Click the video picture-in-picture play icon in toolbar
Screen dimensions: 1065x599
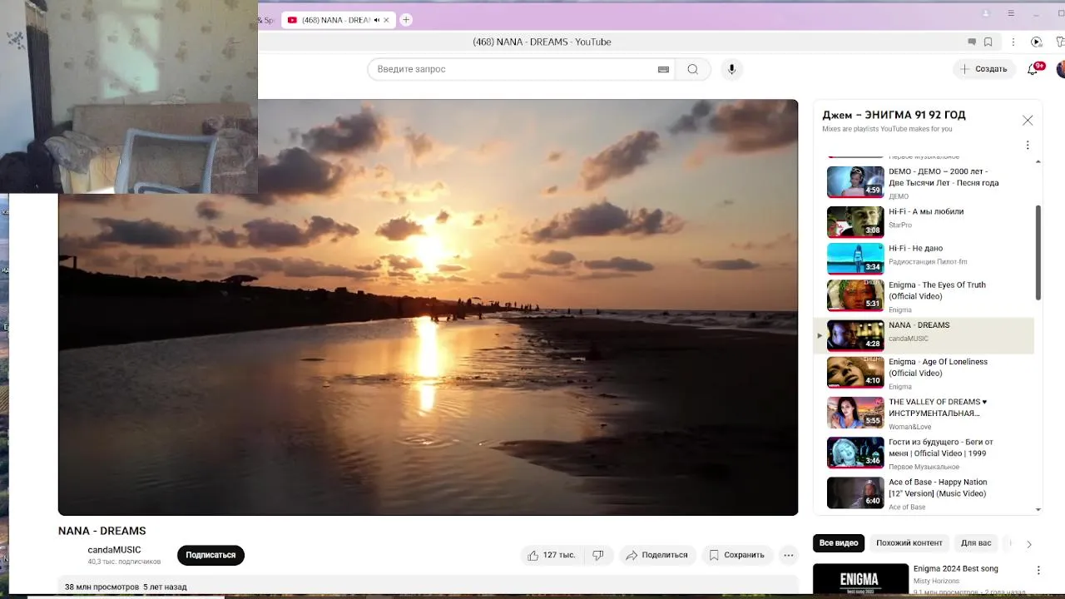1036,42
